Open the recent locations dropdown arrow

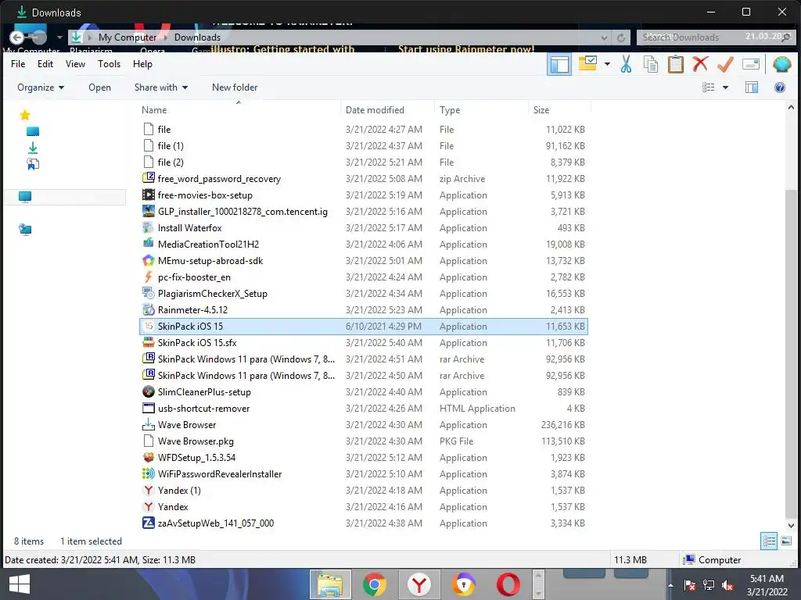click(59, 37)
